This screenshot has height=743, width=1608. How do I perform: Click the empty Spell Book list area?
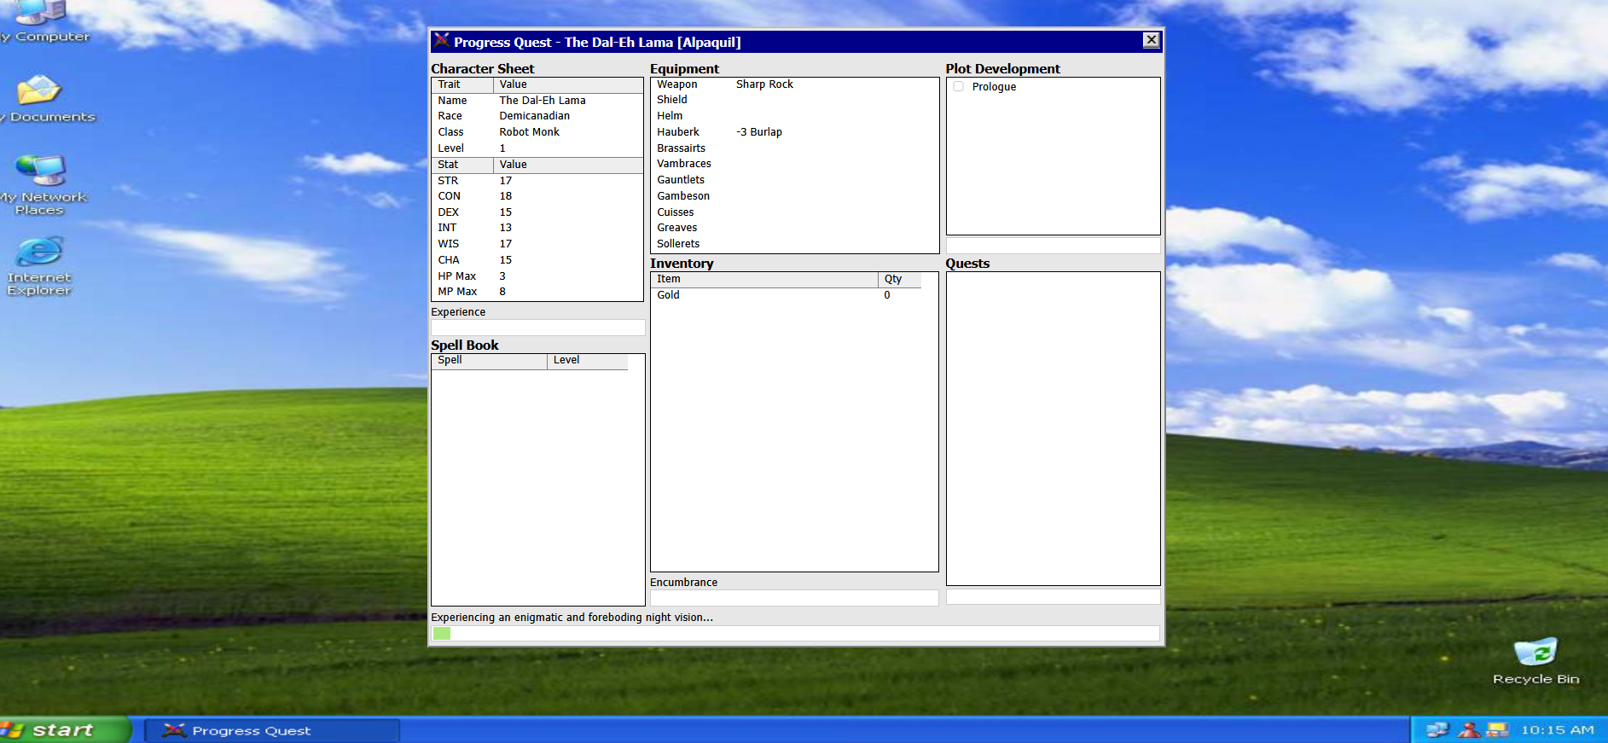[538, 487]
